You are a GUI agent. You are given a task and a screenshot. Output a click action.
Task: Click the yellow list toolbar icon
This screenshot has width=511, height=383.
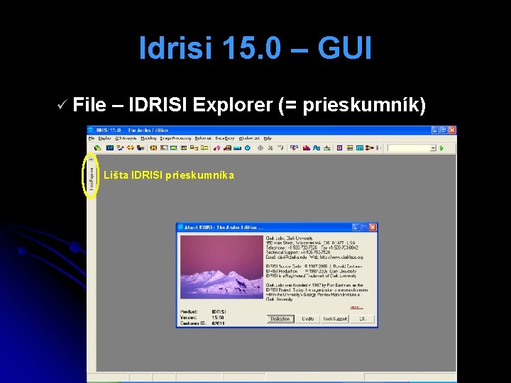pos(204,148)
